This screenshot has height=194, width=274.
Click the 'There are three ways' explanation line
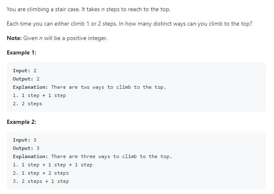click(x=93, y=156)
